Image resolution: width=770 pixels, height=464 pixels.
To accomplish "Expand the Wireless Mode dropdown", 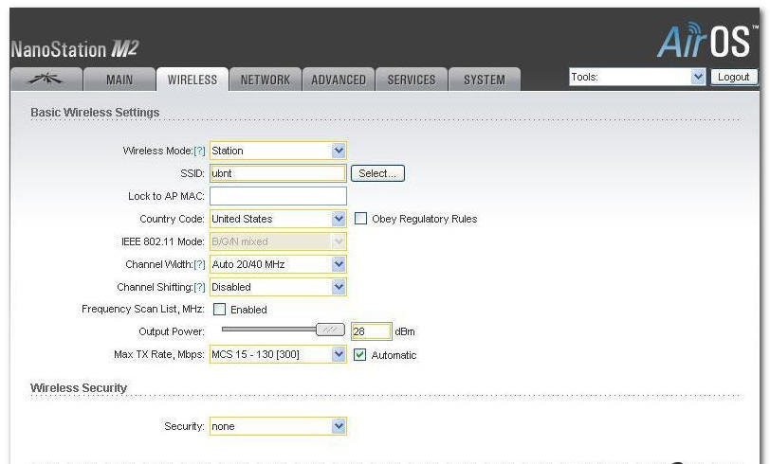I will [x=278, y=151].
